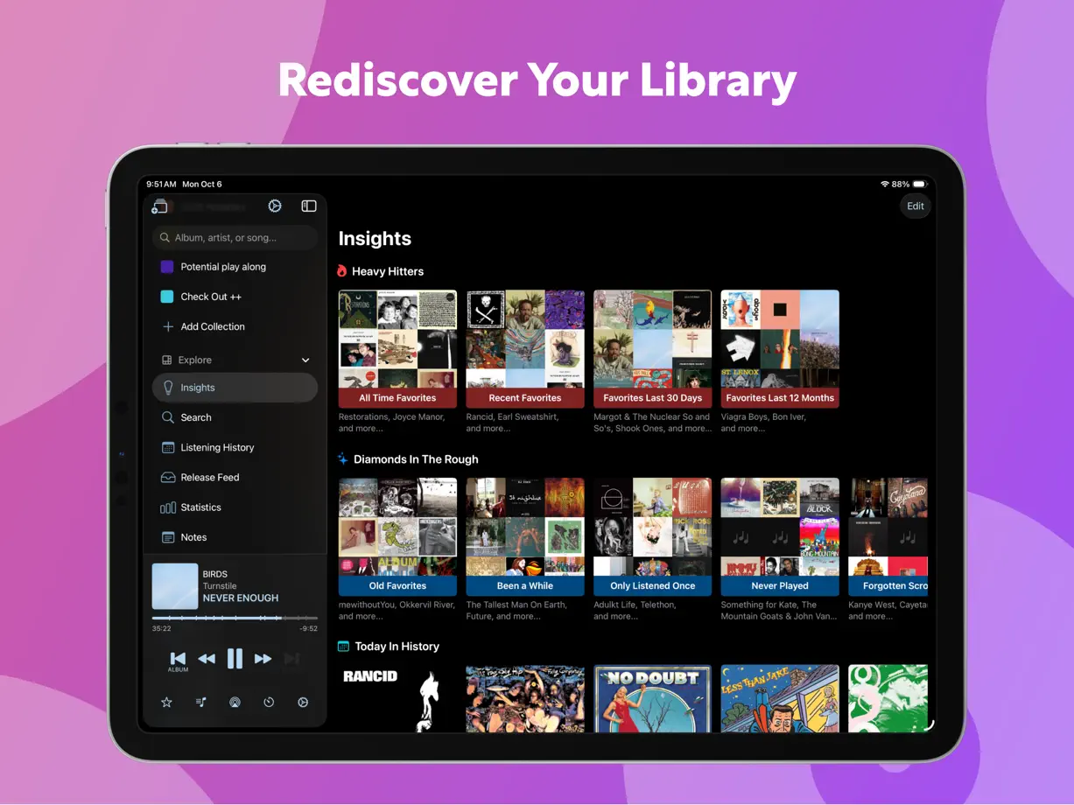Image resolution: width=1074 pixels, height=805 pixels.
Task: Click the Release Feed tray icon
Action: pyautogui.click(x=168, y=478)
